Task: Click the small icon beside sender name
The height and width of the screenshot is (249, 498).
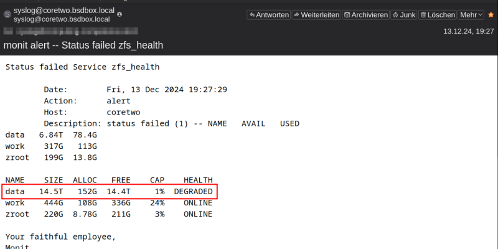Action: point(120,12)
